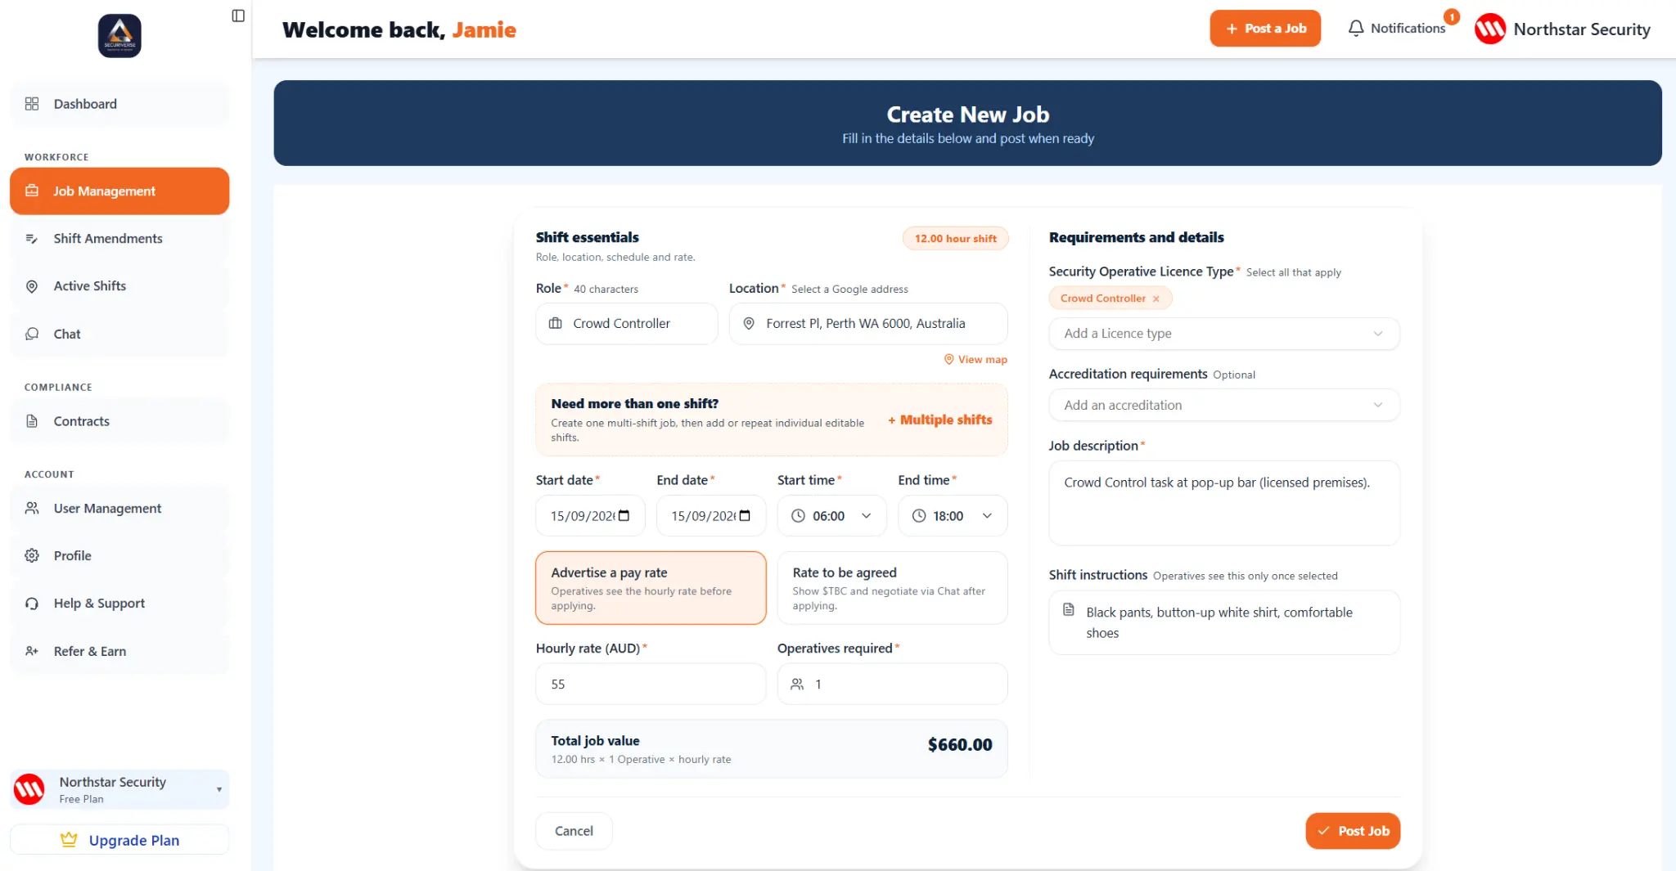Go to Shift Amendments in sidebar
1676x871 pixels.
(119, 239)
